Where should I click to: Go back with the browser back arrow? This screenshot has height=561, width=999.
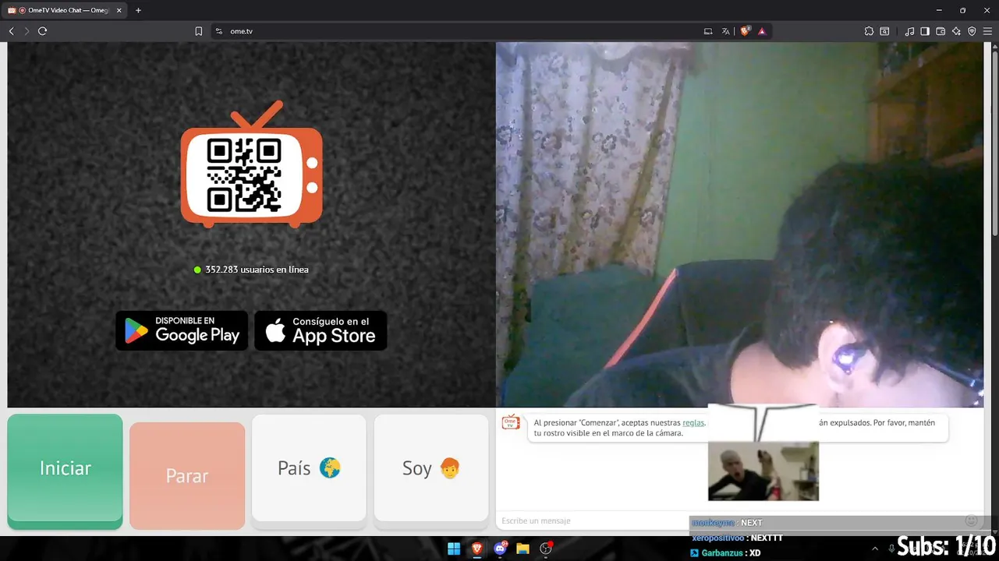[x=11, y=31]
